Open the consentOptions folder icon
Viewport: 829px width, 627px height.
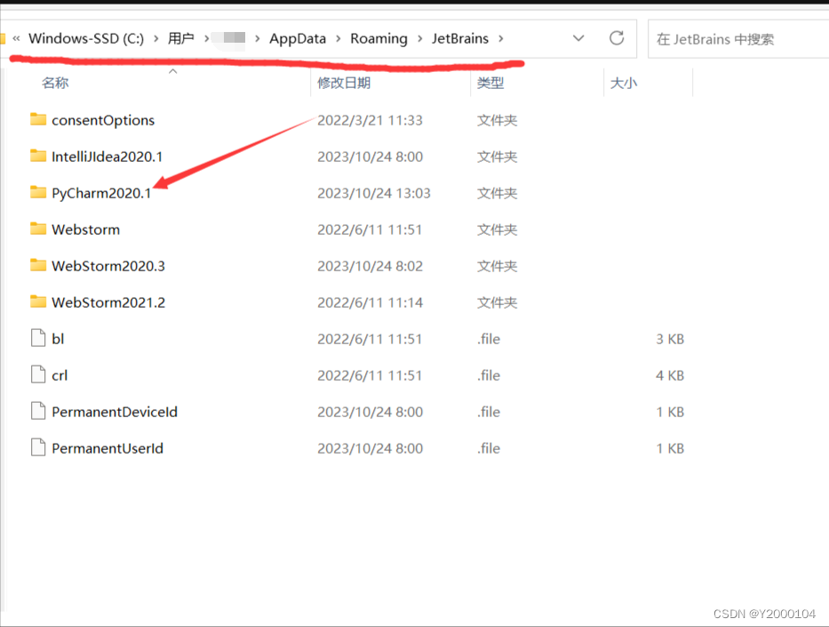(x=38, y=119)
